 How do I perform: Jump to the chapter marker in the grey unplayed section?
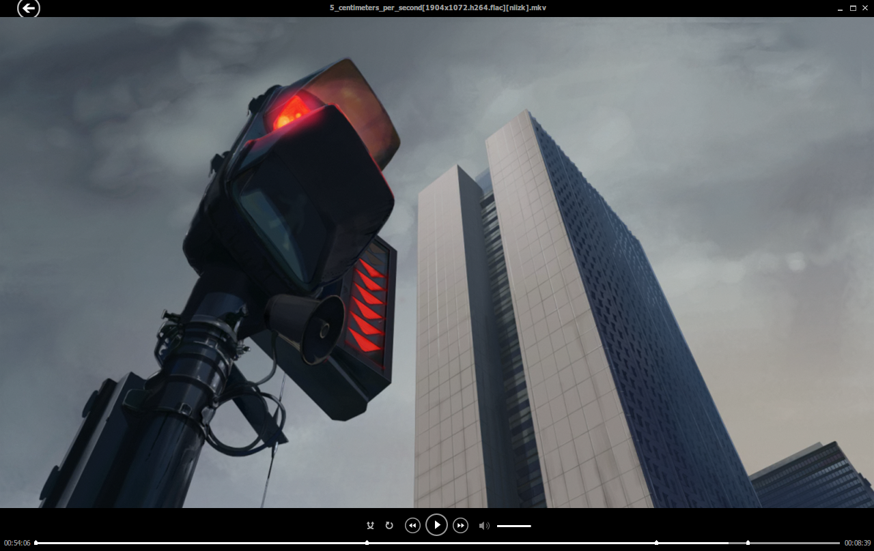click(748, 543)
